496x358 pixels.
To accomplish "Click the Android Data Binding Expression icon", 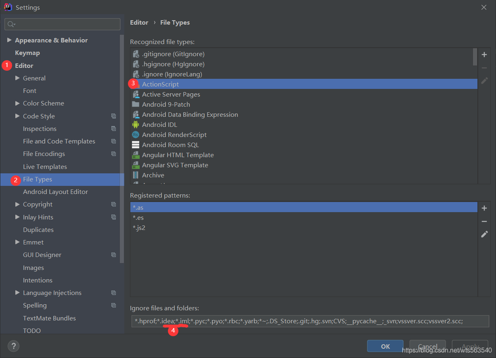I will coord(136,115).
